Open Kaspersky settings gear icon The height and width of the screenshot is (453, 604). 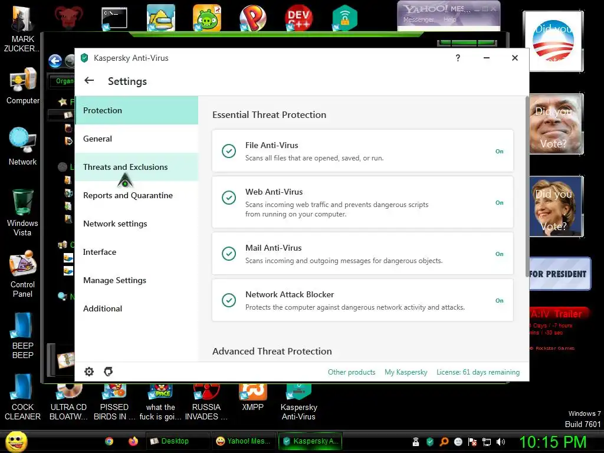tap(89, 372)
